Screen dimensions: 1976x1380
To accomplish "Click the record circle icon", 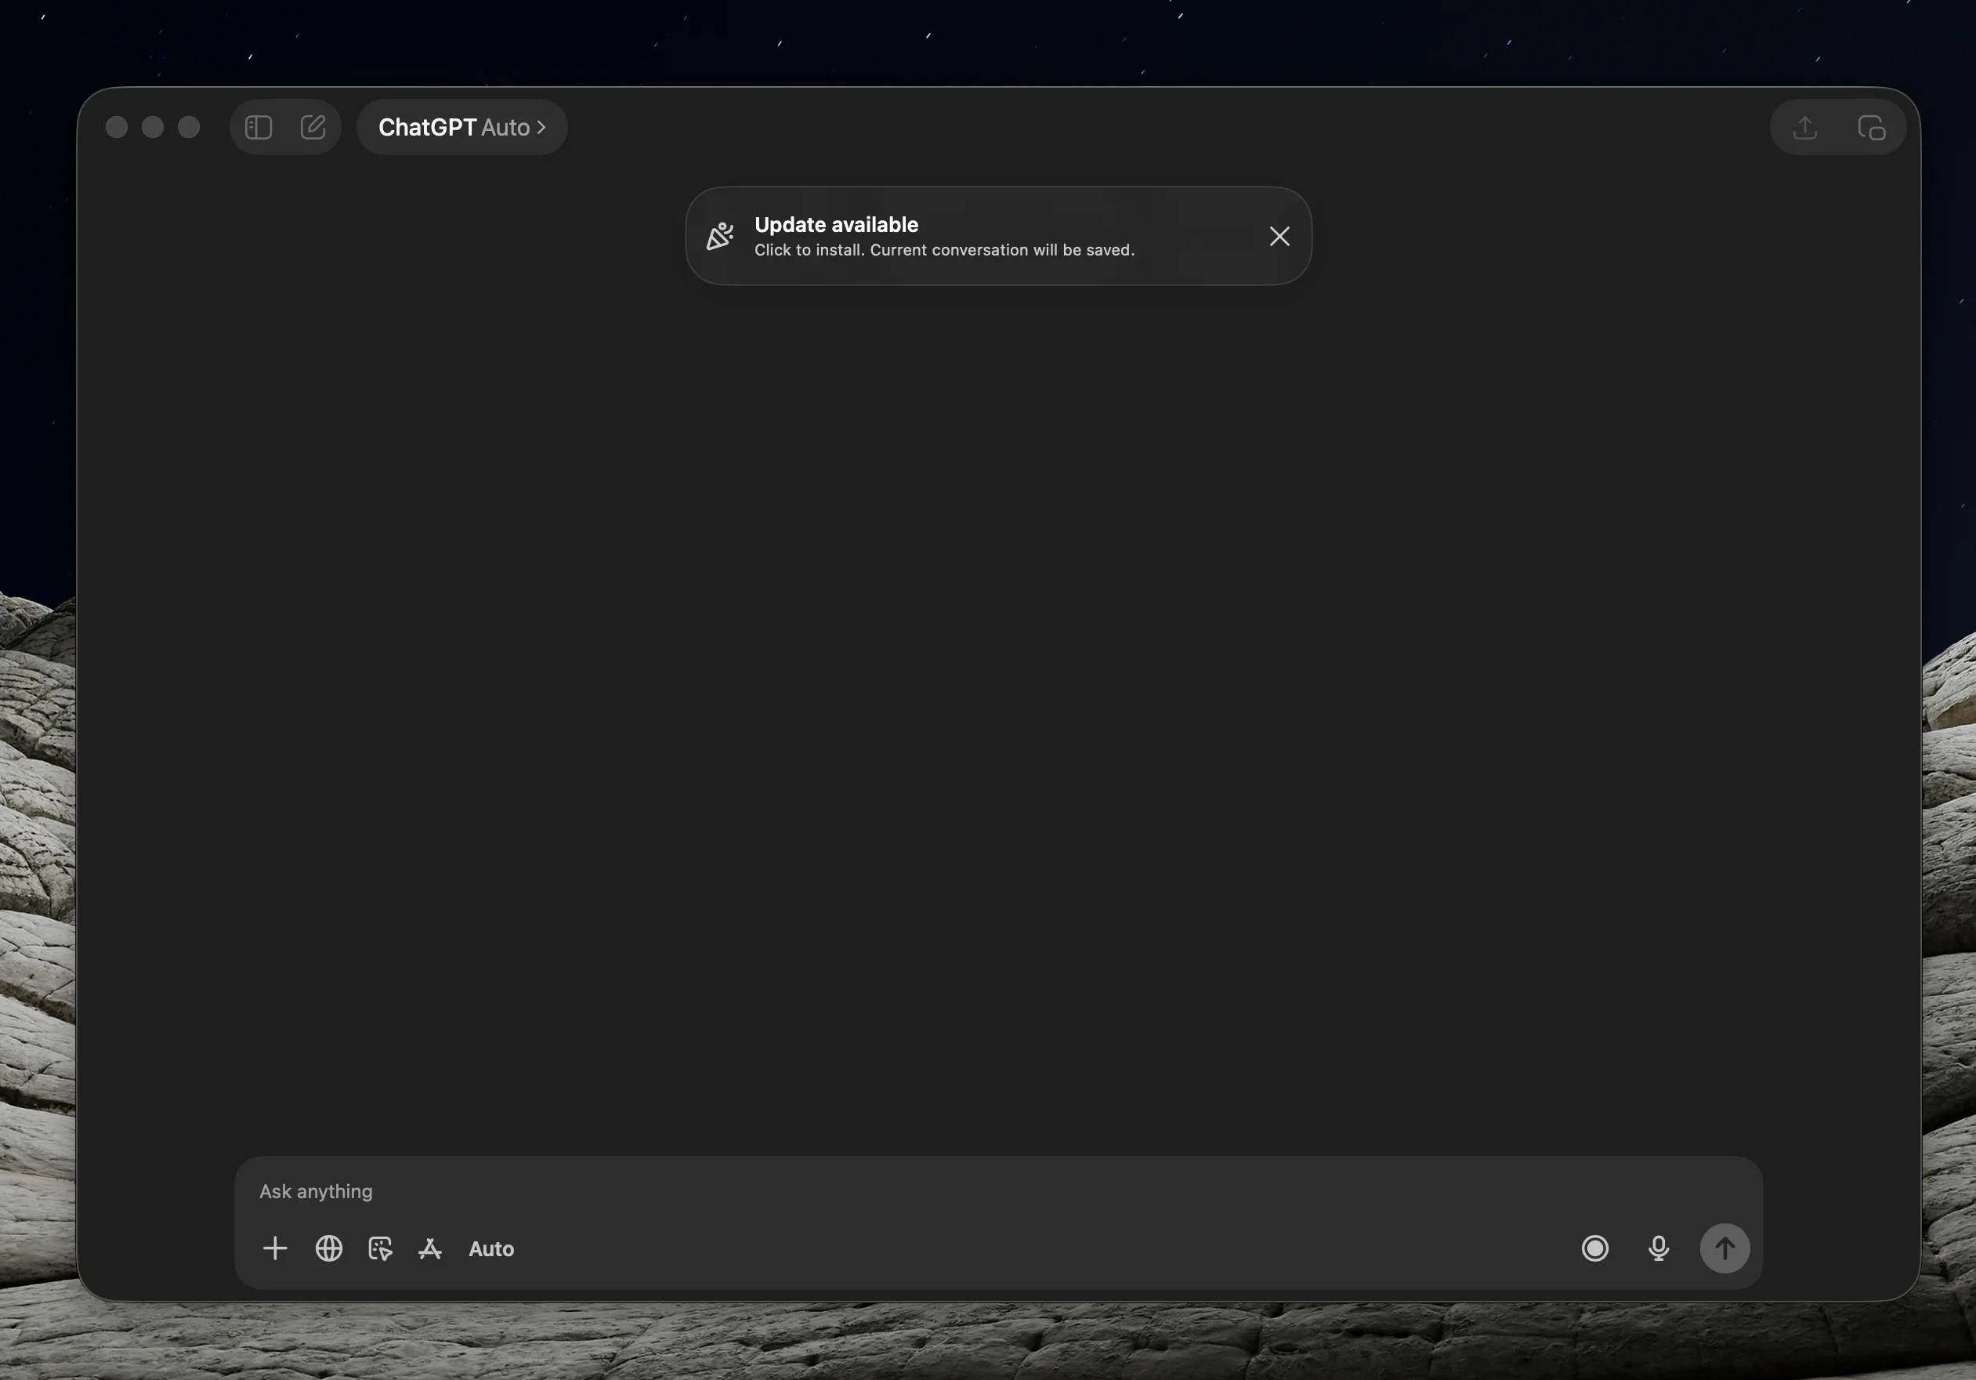I will pos(1594,1248).
